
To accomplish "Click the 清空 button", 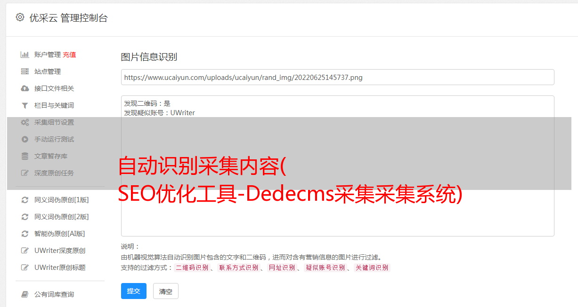I will click(x=166, y=291).
